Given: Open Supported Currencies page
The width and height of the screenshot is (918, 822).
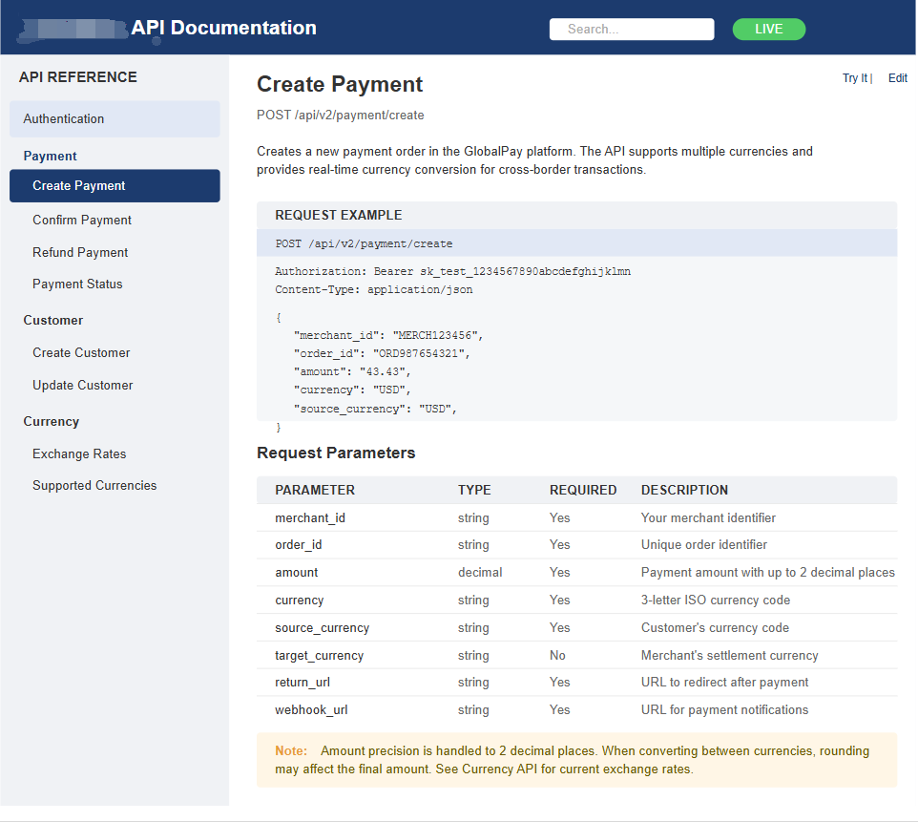Looking at the screenshot, I should 94,486.
